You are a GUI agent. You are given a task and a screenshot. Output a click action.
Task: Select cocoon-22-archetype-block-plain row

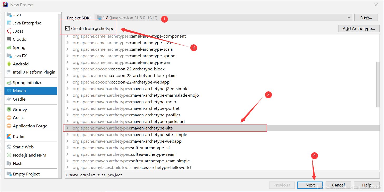coord(222,75)
